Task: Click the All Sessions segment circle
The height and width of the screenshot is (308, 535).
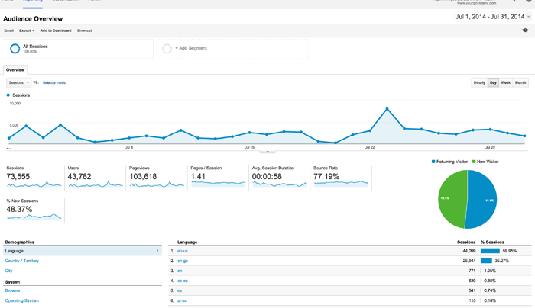Action: point(15,49)
